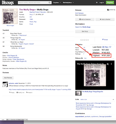Open the Beerhall Putsch Records label link
Screen dimensions: 116x124
38,12
